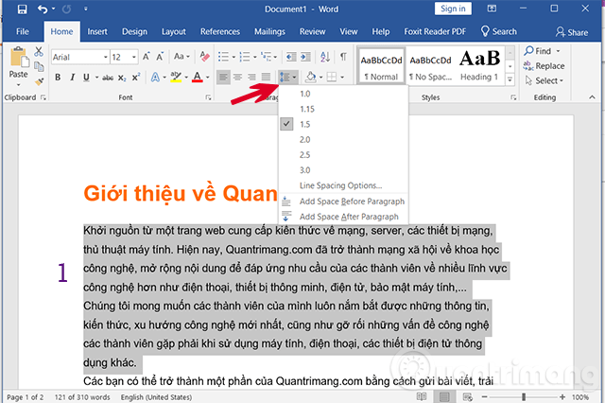
Task: Toggle Bold formatting
Action: (x=58, y=78)
